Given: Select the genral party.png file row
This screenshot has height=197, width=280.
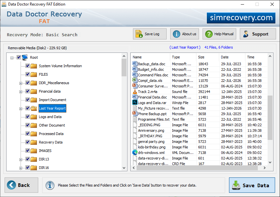Looking at the screenshot, I should coord(200,142).
